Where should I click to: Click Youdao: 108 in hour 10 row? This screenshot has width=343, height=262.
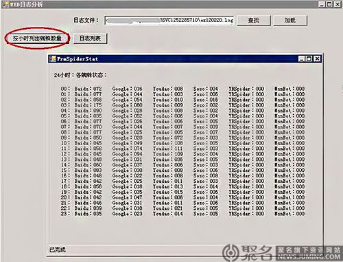[x=168, y=143]
